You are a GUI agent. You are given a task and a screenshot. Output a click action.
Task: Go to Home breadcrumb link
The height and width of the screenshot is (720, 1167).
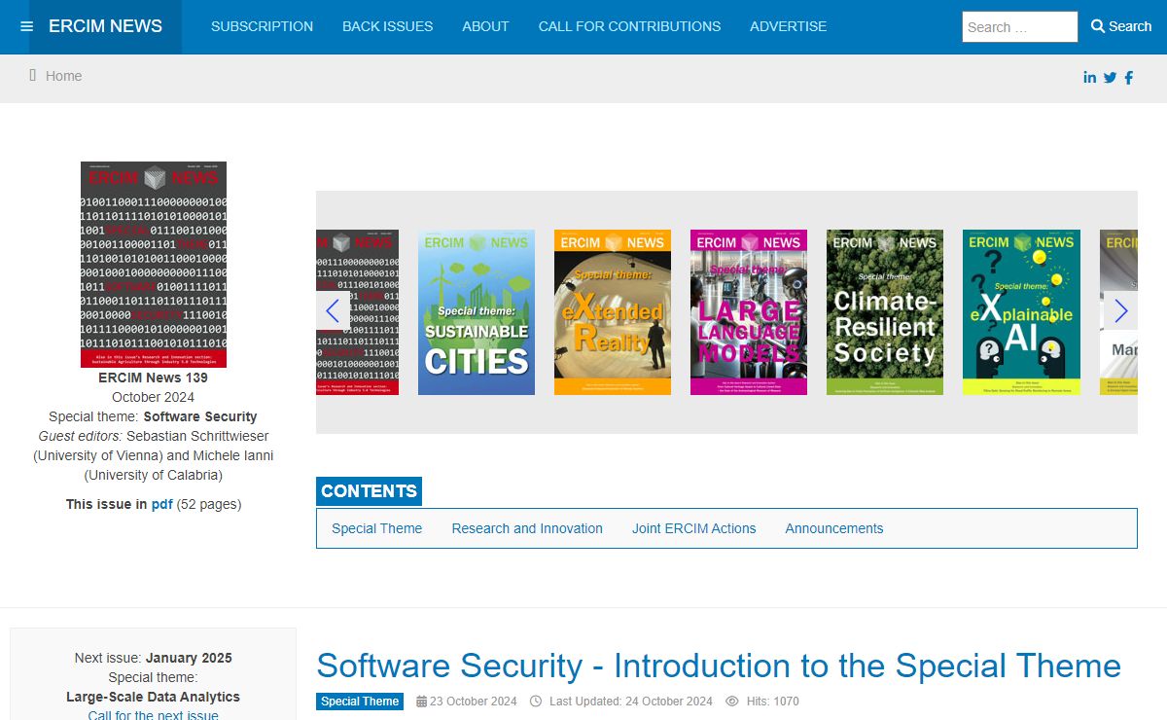pos(63,76)
